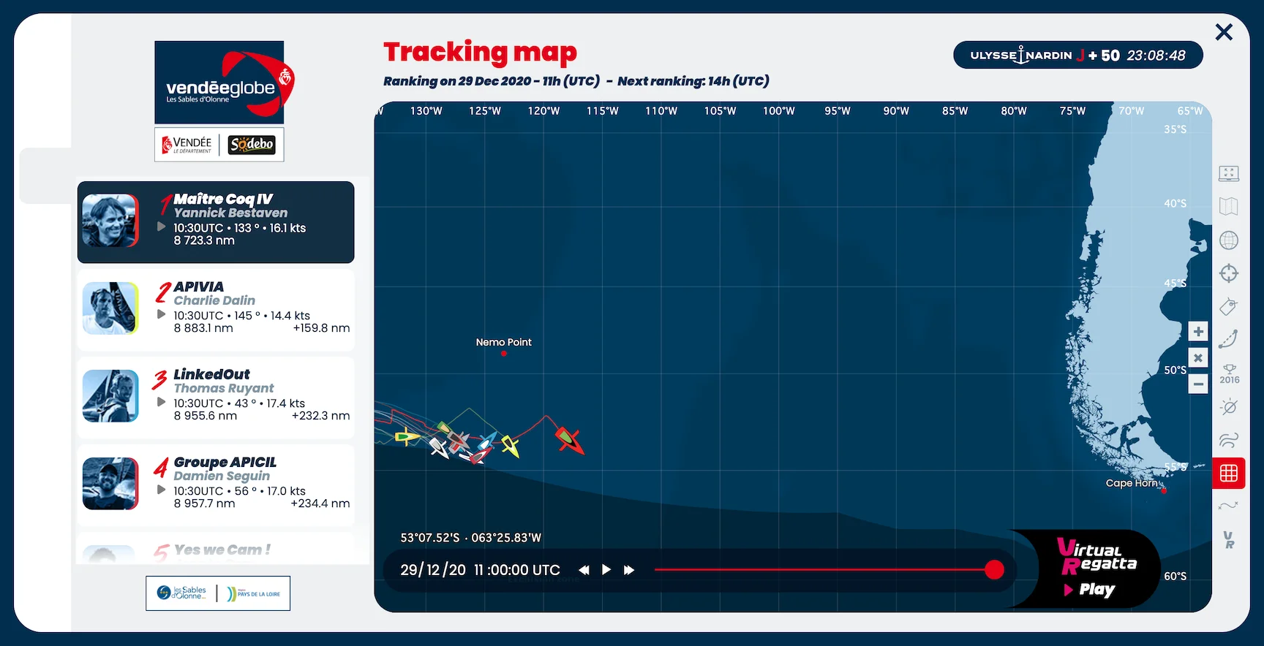Screen dimensions: 1264x646
Task: Select APIVIA Charlie Dalin card
Action: 216,310
